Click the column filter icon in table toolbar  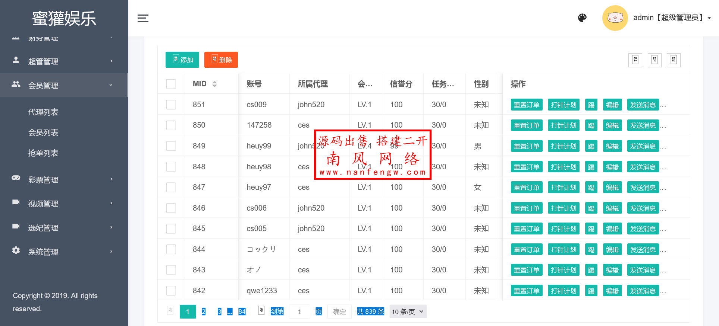[x=635, y=60]
